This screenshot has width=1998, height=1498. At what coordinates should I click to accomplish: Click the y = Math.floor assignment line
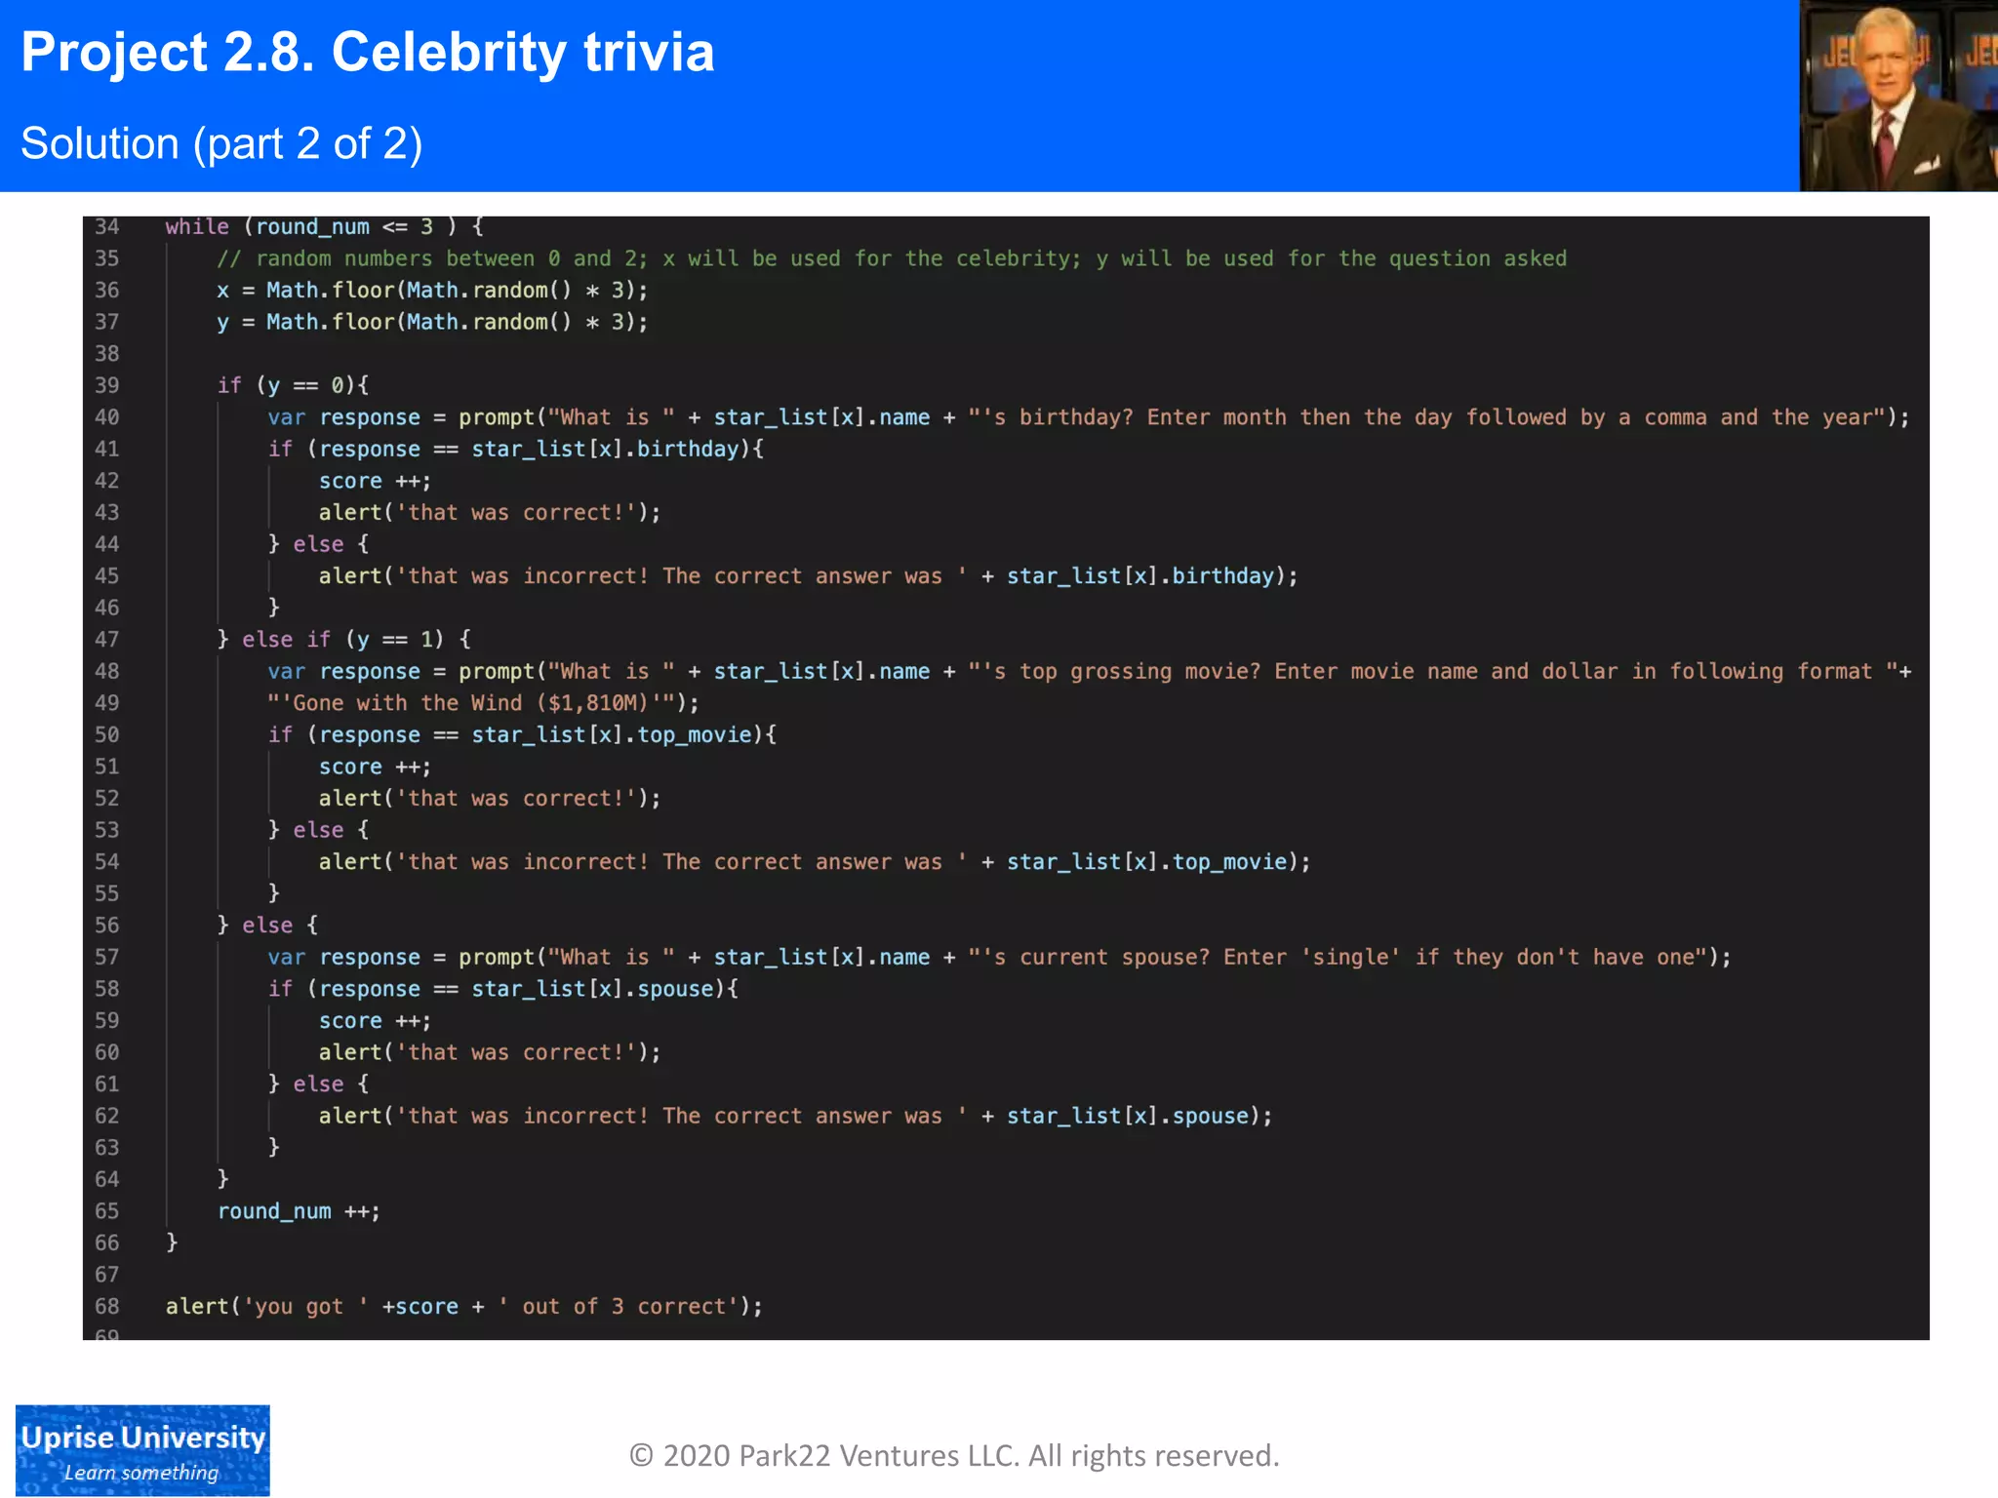(431, 322)
